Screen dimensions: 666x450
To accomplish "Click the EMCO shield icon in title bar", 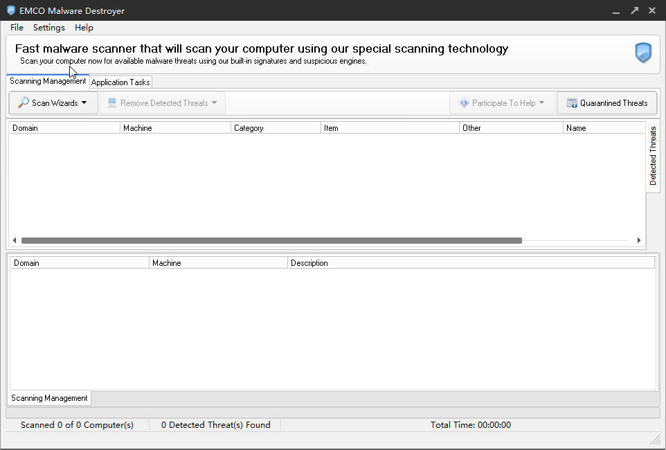I will (11, 10).
